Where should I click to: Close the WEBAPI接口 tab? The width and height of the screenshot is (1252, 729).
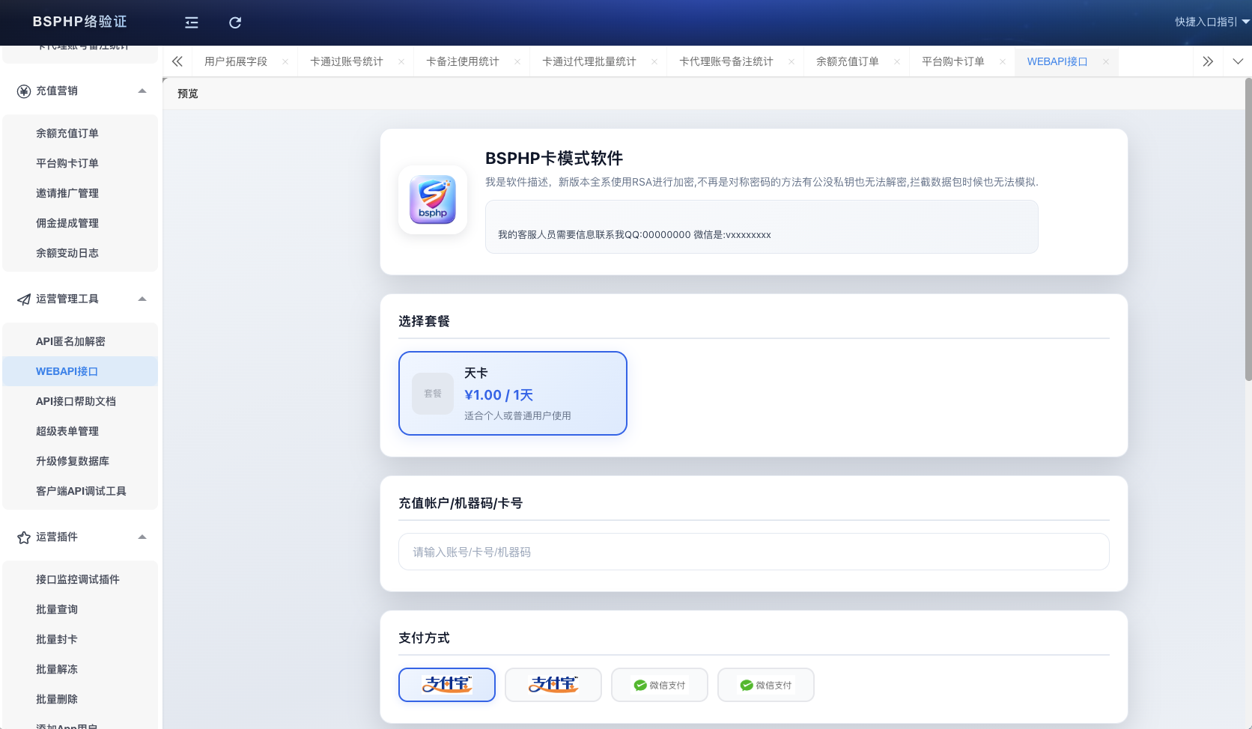(x=1106, y=61)
